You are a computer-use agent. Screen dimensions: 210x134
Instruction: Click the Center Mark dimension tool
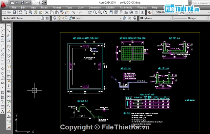[9, 96]
